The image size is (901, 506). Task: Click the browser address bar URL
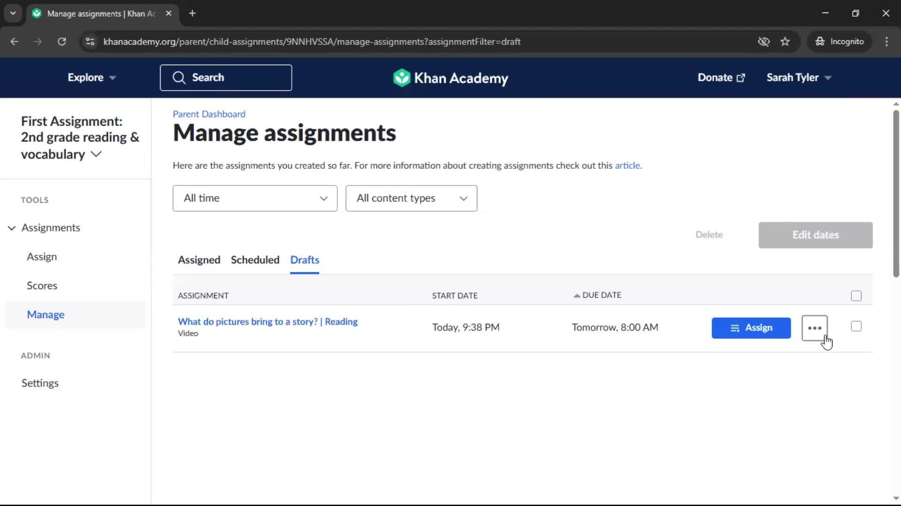pyautogui.click(x=312, y=42)
